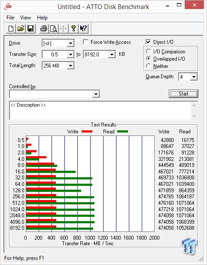Screen dimensions: 207x265
Task: Open the Help menu
Action: pyautogui.click(x=42, y=18)
